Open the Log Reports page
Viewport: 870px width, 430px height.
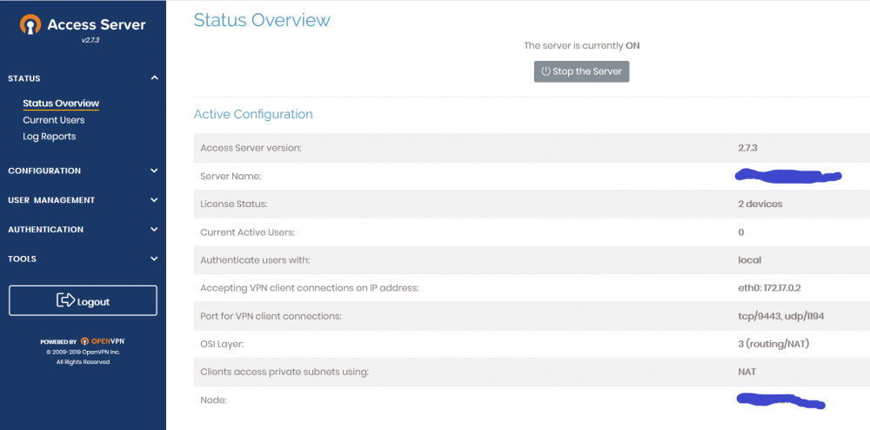(50, 137)
